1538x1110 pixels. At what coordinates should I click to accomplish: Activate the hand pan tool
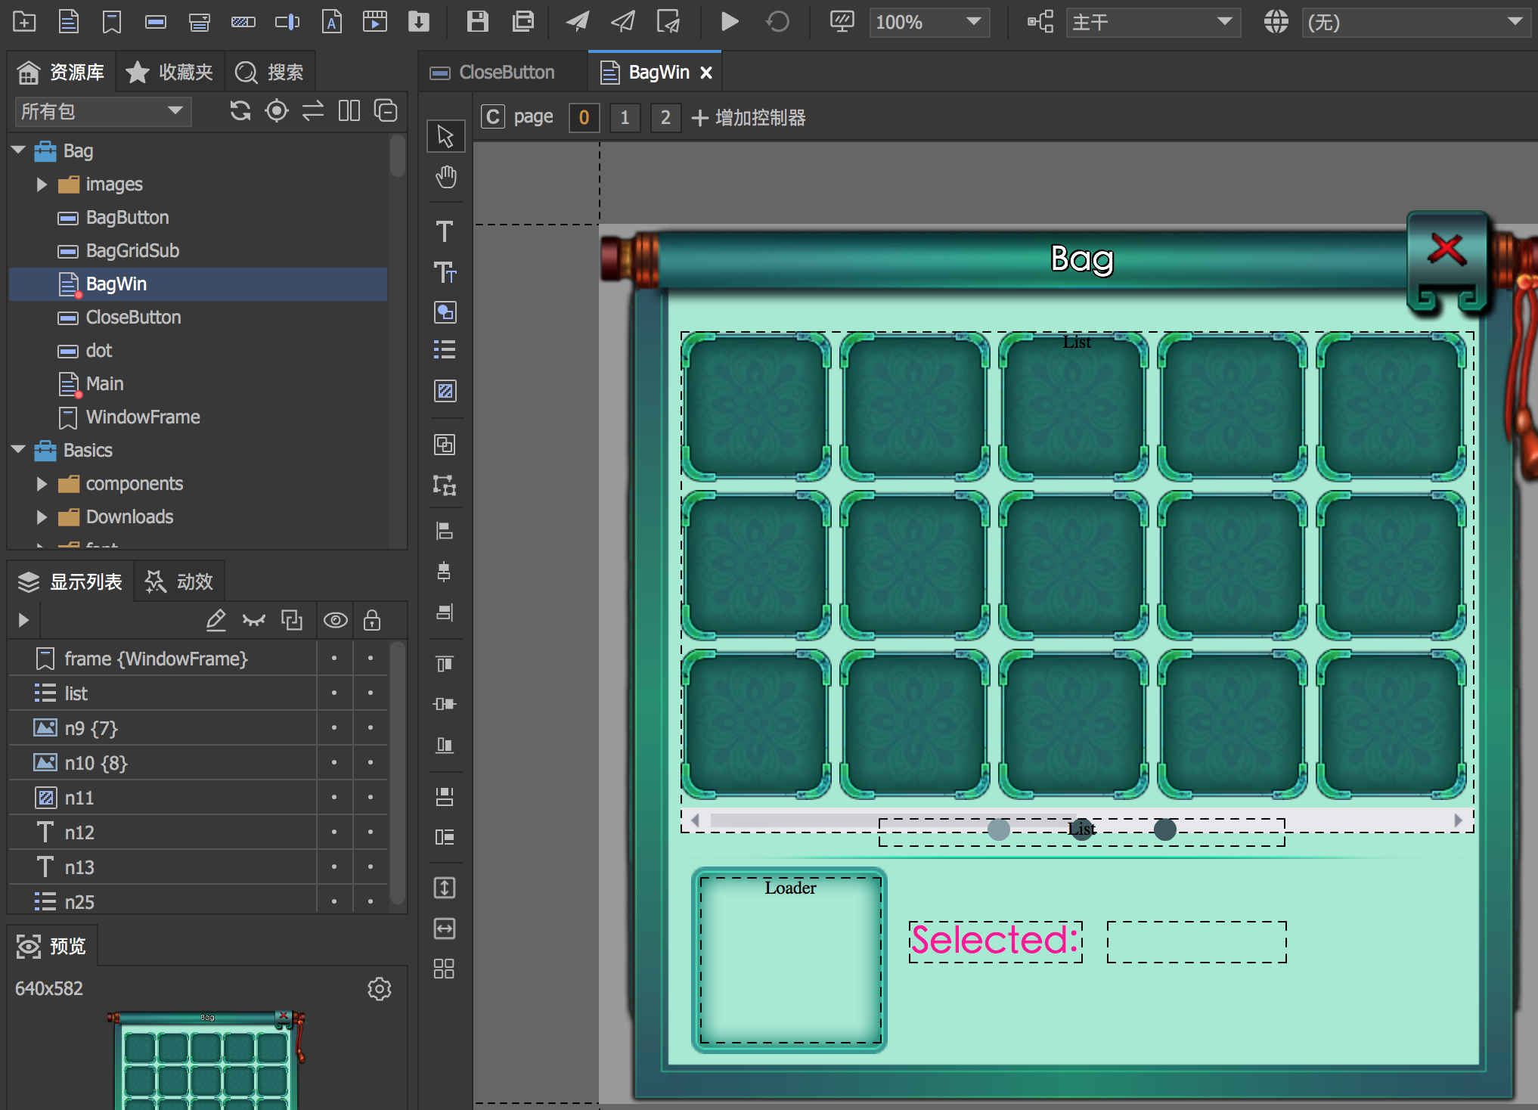445,178
